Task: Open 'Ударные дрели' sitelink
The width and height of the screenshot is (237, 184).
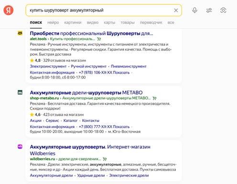Action: pyautogui.click(x=91, y=175)
